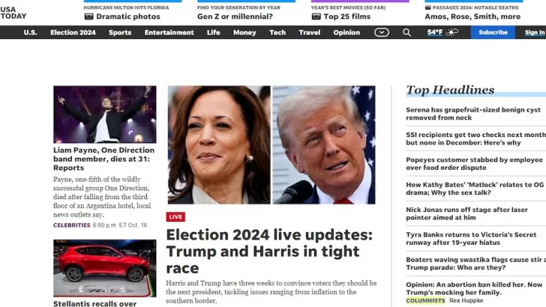Viewport: 546px width, 307px height.
Task: Open the Entertainment menu item
Action: [169, 32]
